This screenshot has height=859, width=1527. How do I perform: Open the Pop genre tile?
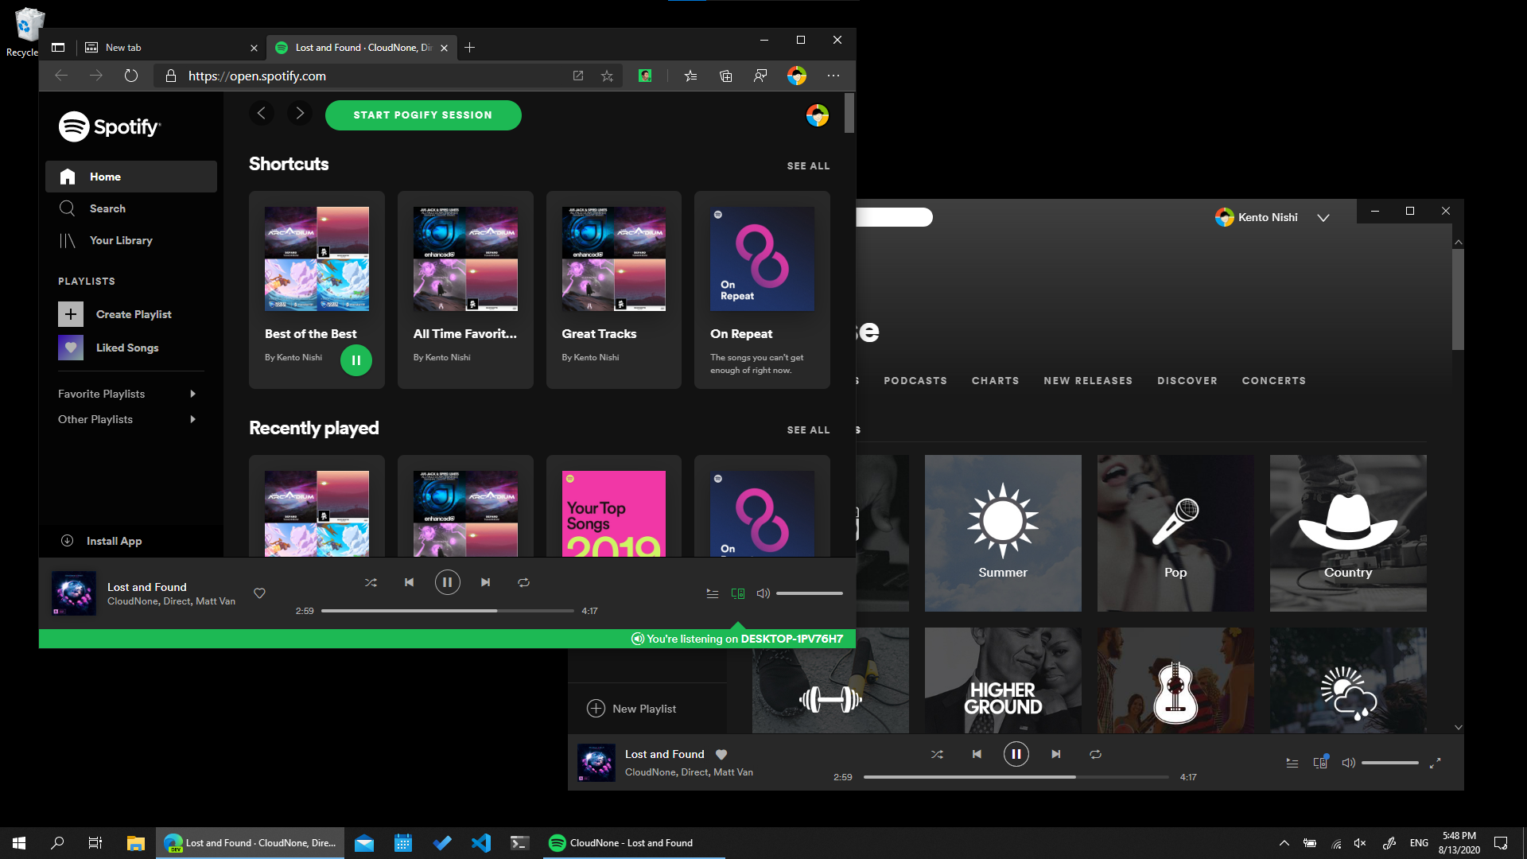coord(1175,533)
